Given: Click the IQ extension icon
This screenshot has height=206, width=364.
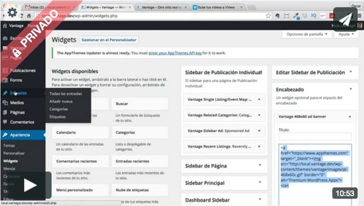Looking at the screenshot, I should (314, 16).
